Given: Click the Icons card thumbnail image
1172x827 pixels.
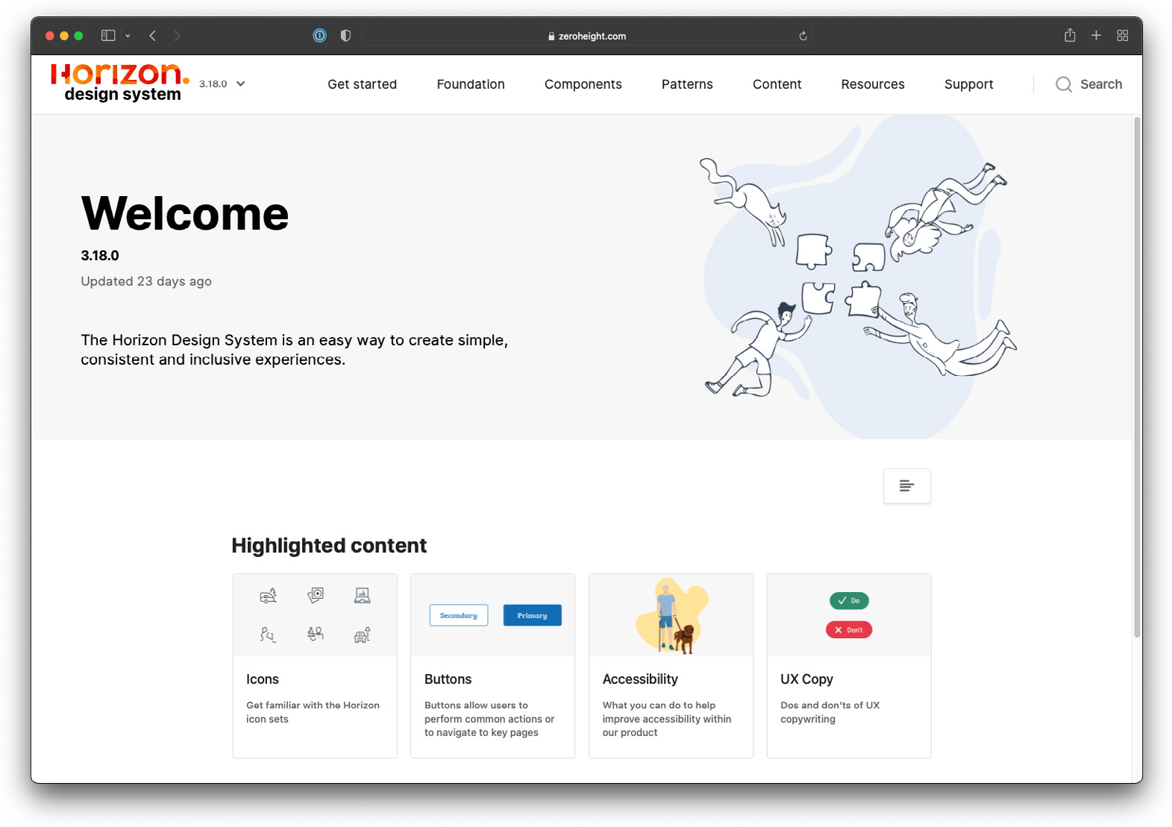Looking at the screenshot, I should [x=315, y=615].
